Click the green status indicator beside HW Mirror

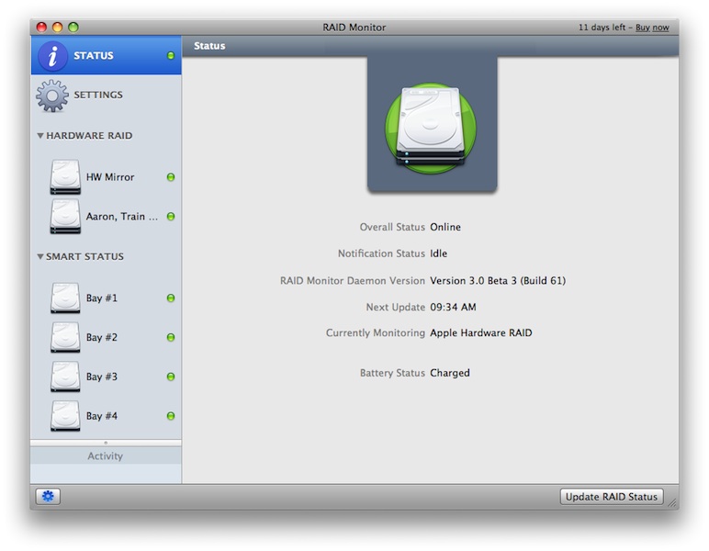pyautogui.click(x=171, y=177)
